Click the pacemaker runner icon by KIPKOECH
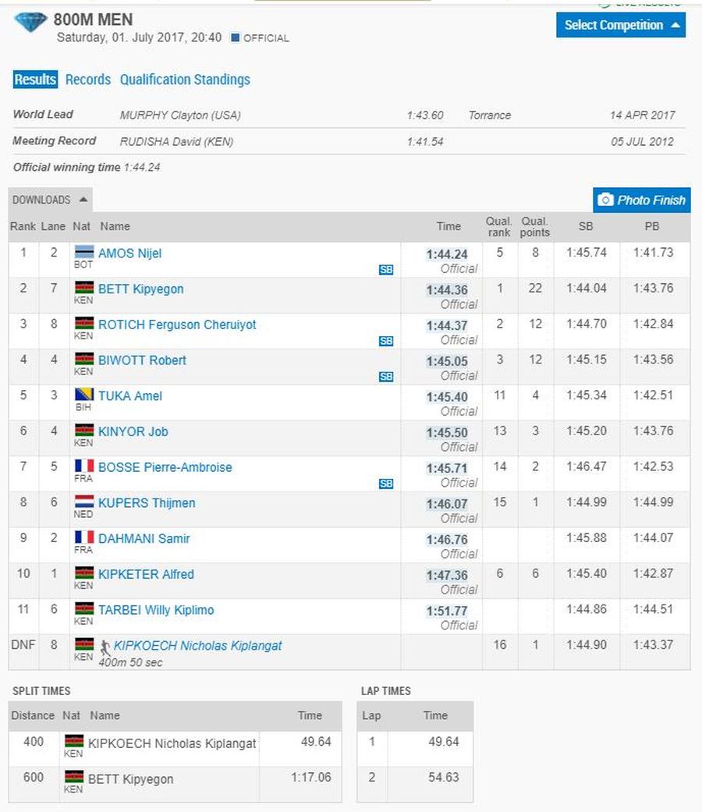The image size is (702, 812). [105, 647]
